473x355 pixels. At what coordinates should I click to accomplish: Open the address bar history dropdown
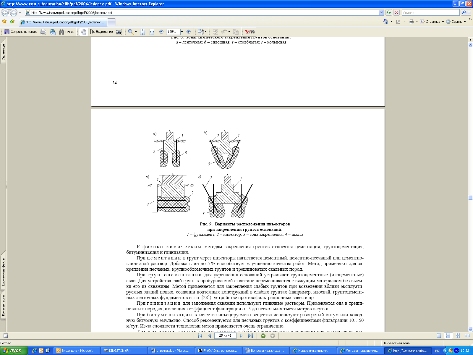click(381, 12)
